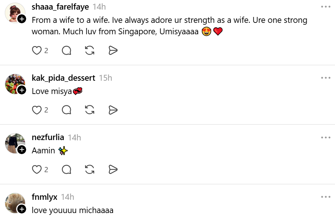
Task: Open fnmlyx's profile from username
Action: point(45,197)
